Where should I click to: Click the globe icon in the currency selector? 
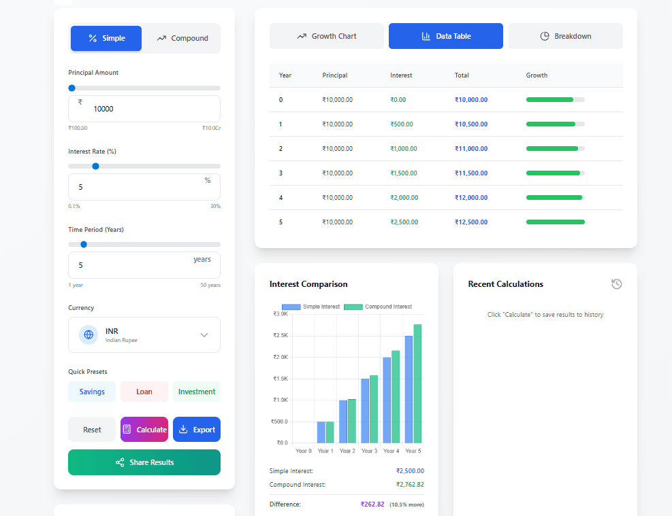pyautogui.click(x=88, y=334)
